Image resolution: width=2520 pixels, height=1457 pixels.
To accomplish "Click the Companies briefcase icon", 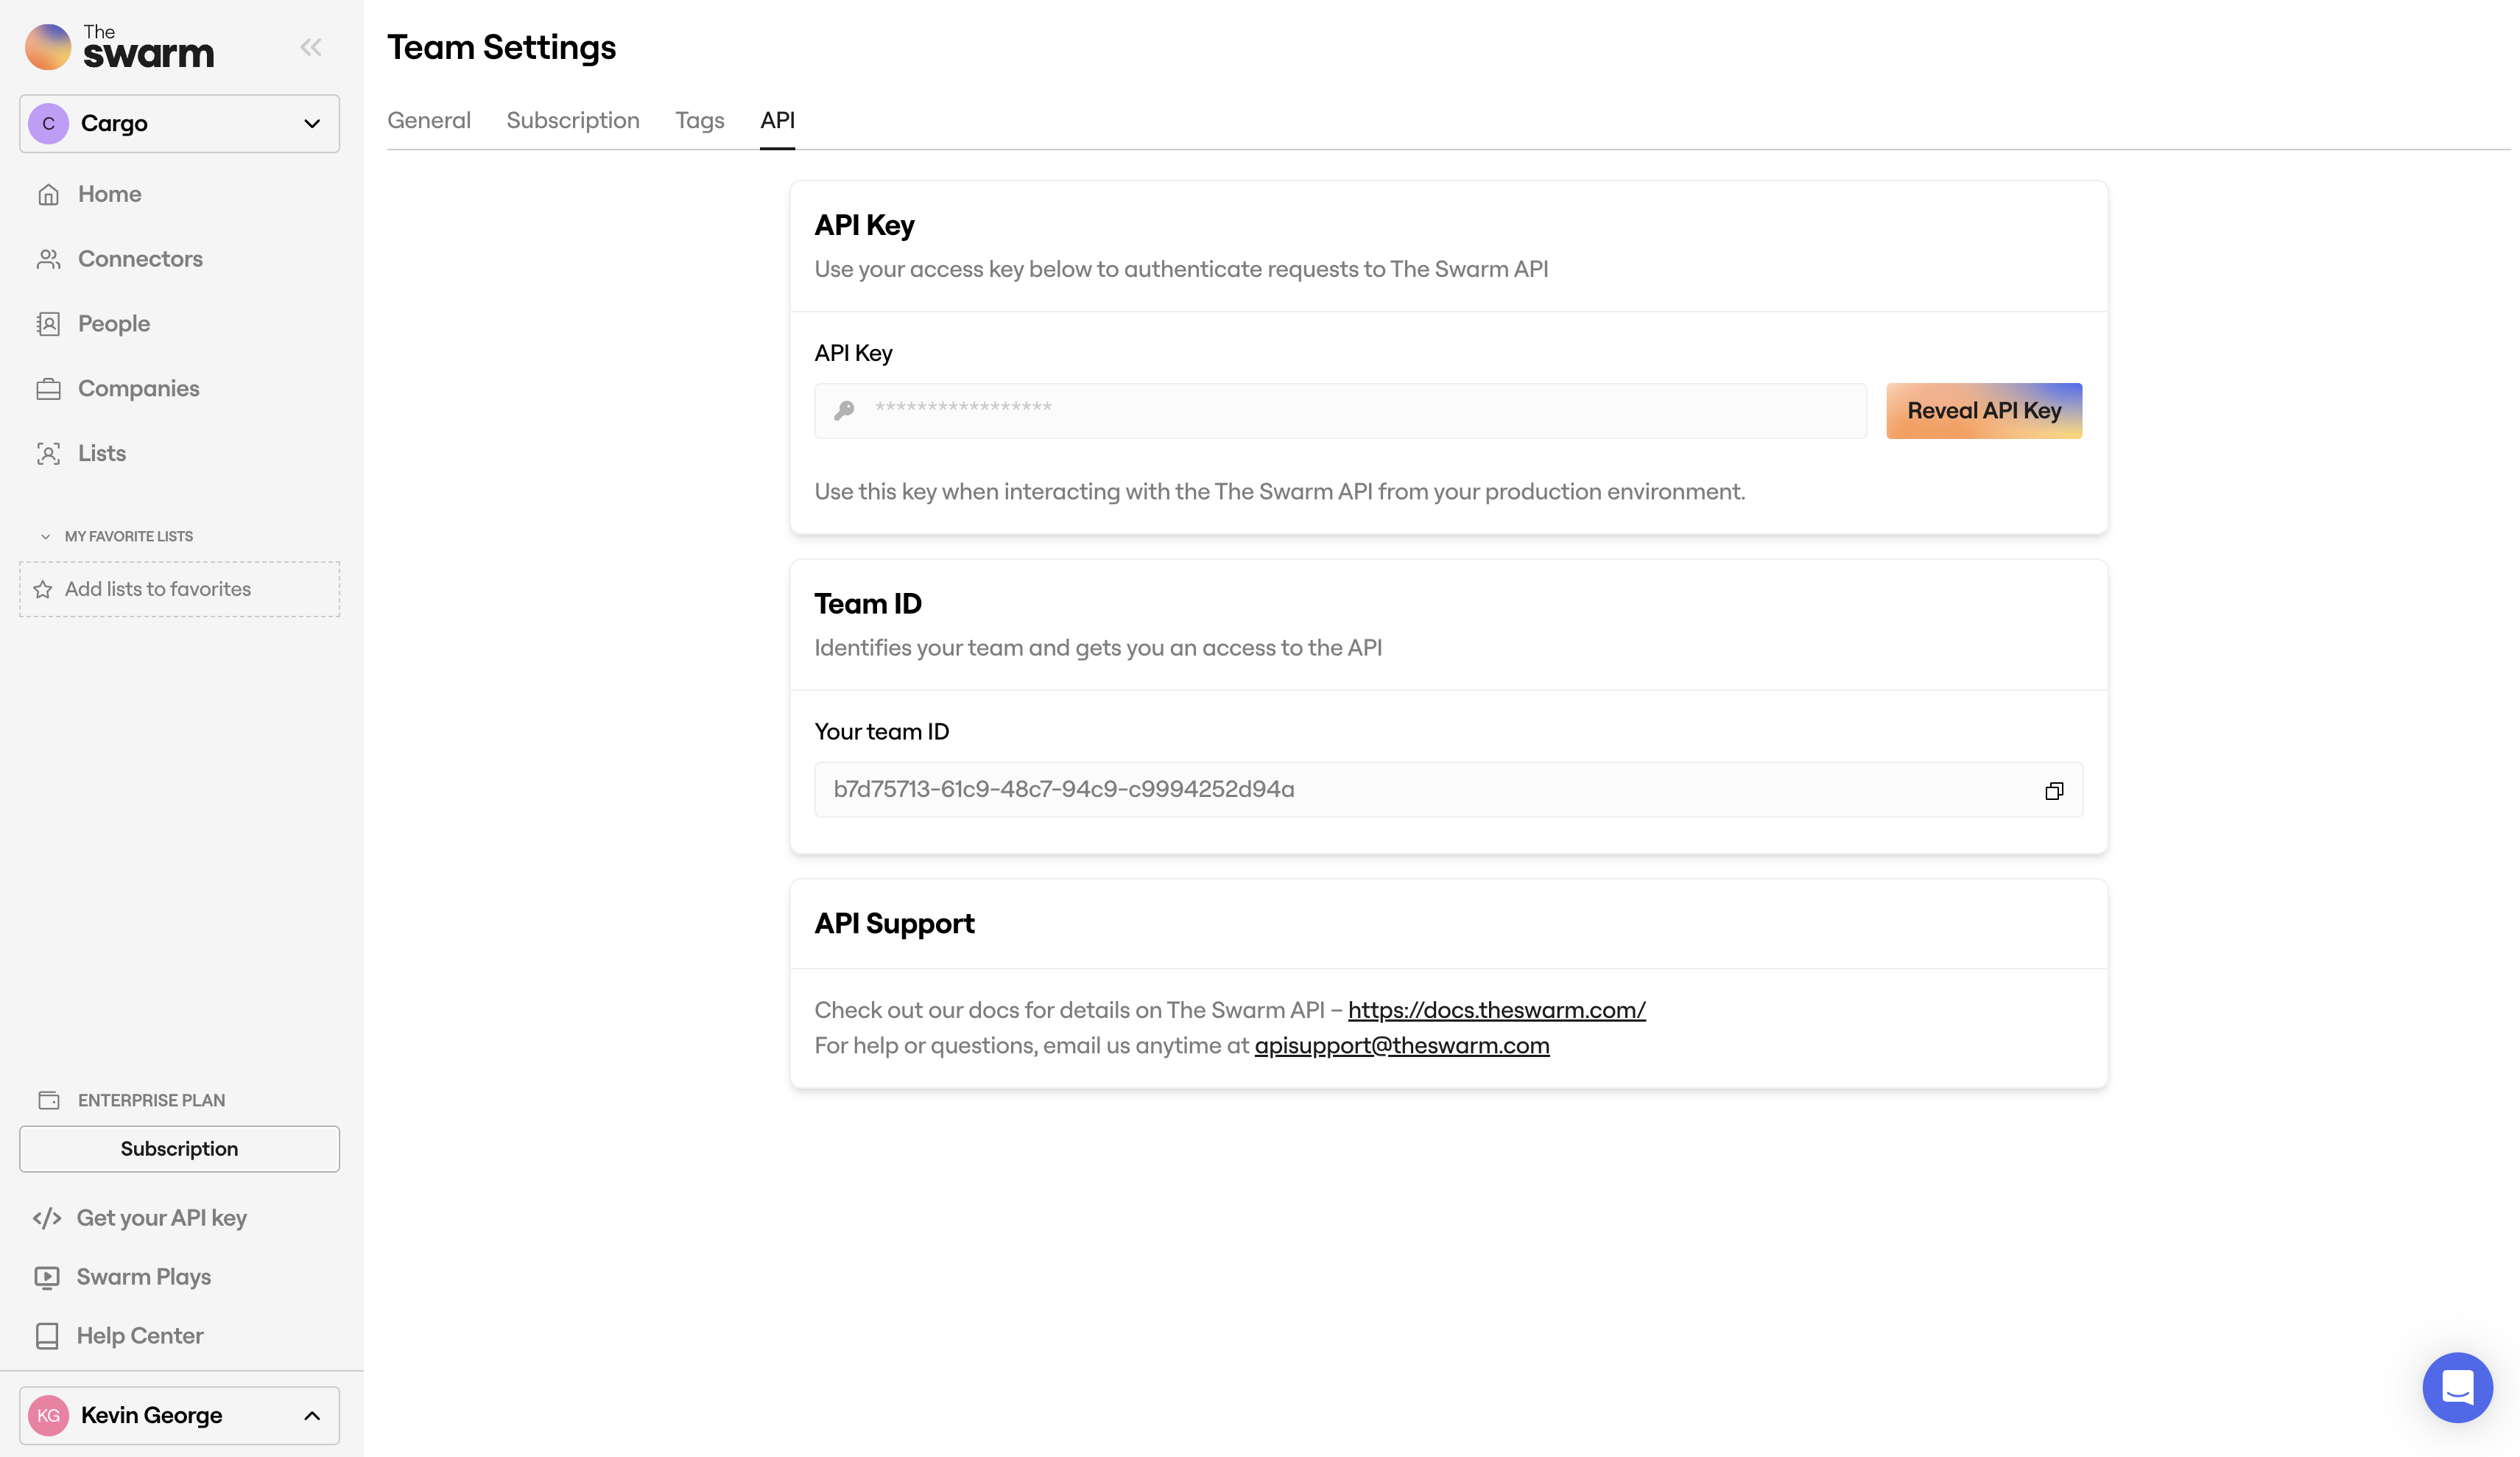I will click(x=48, y=389).
